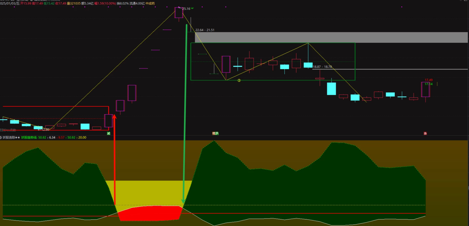Screen dimensions: 469x226
Task: Click the red 涨 signal marker
Action: pos(425,133)
